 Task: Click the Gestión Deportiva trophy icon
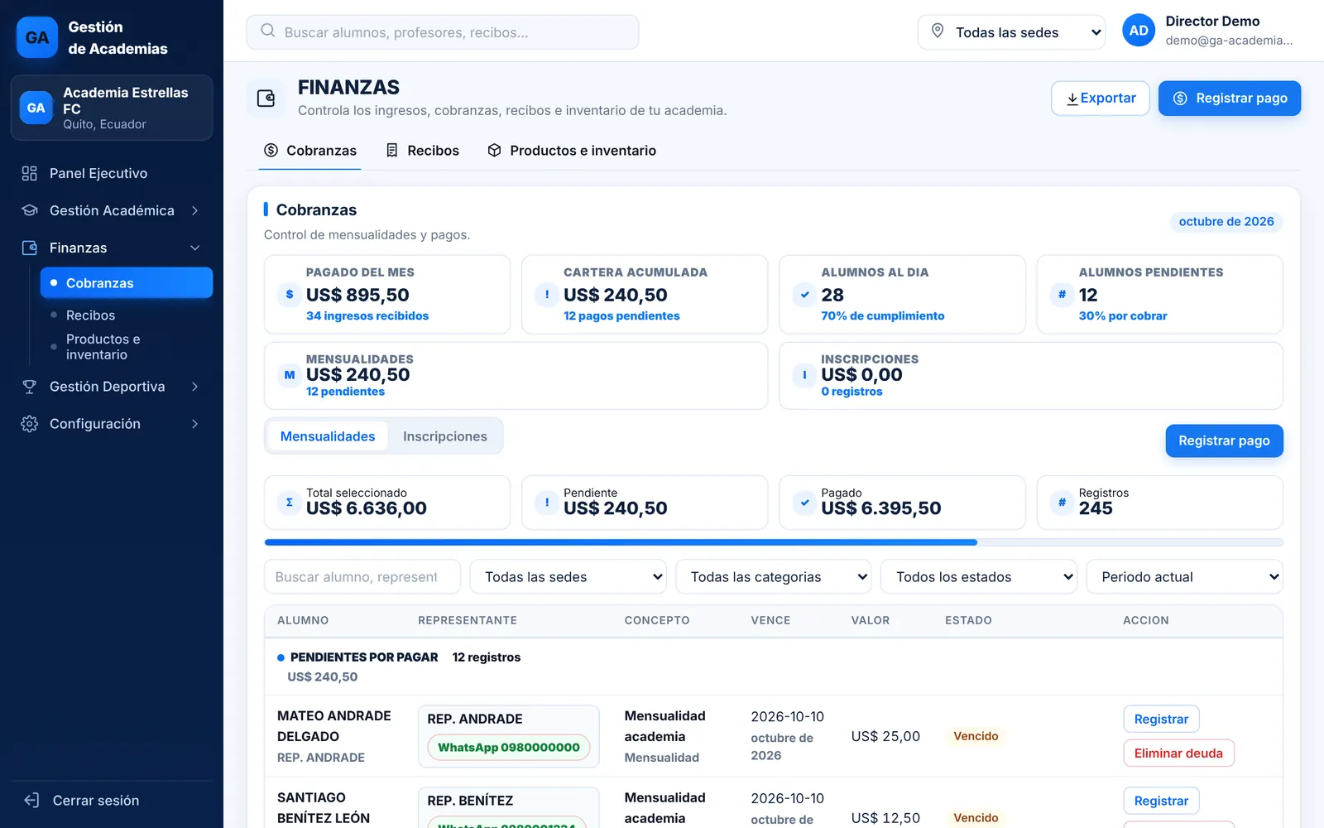[30, 387]
